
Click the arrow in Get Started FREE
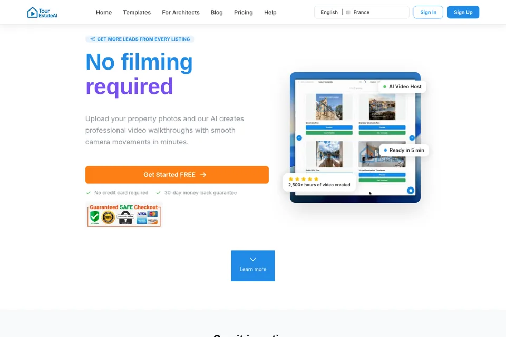click(x=203, y=175)
